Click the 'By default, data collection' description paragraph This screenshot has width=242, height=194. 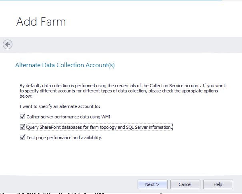[x=120, y=91]
